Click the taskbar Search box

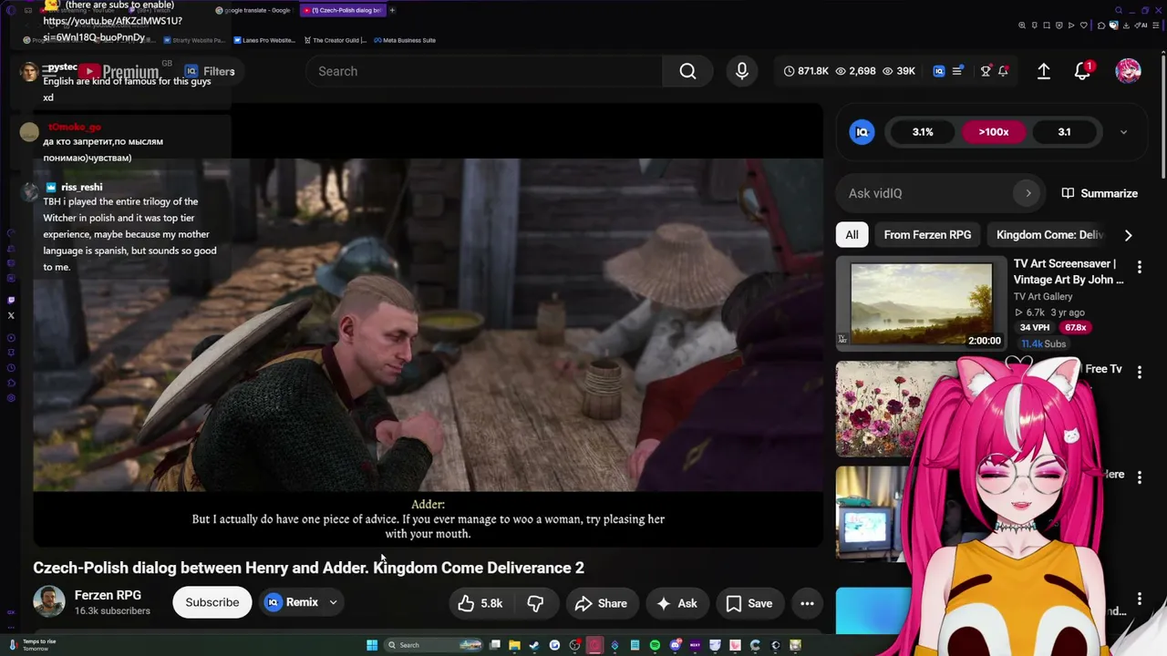pyautogui.click(x=433, y=645)
